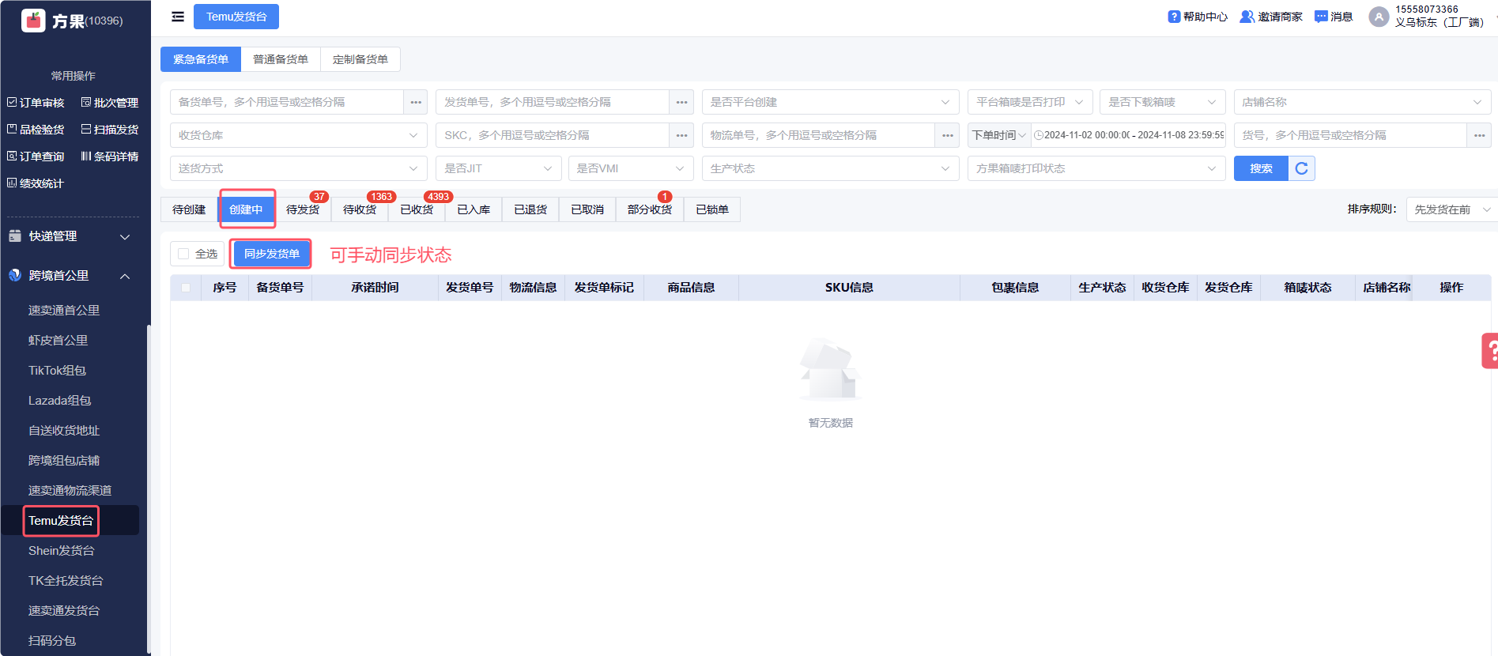Tick the 全选 select-all checkbox
The width and height of the screenshot is (1498, 656).
[x=183, y=254]
